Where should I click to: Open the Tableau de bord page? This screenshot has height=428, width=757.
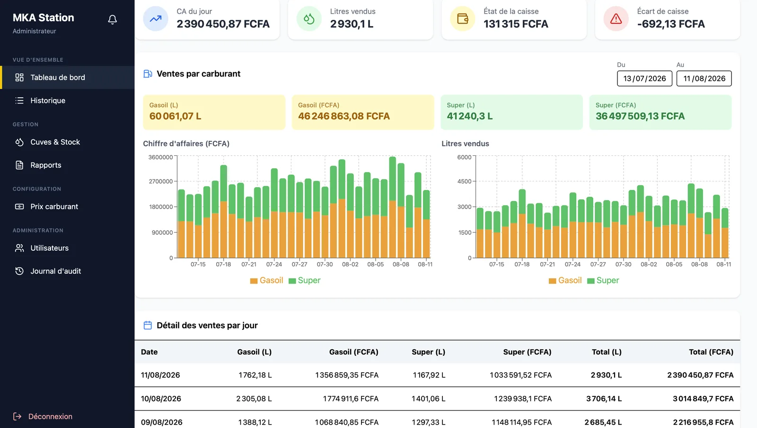point(67,77)
